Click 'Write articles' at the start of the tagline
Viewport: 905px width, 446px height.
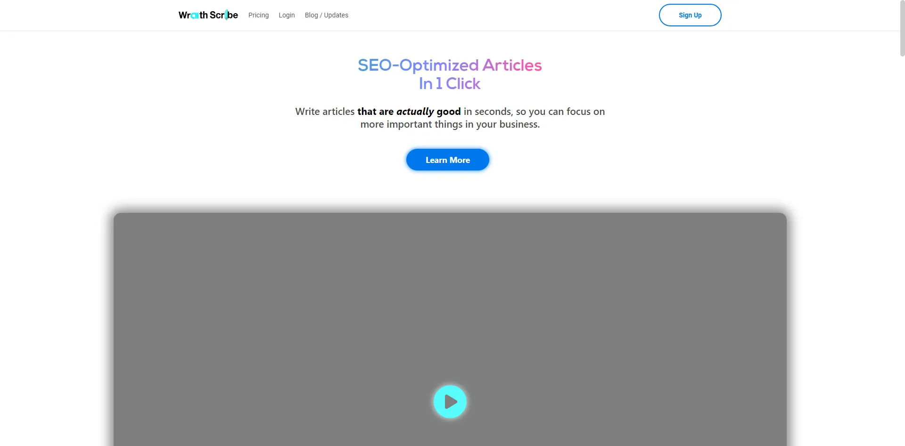(x=325, y=112)
